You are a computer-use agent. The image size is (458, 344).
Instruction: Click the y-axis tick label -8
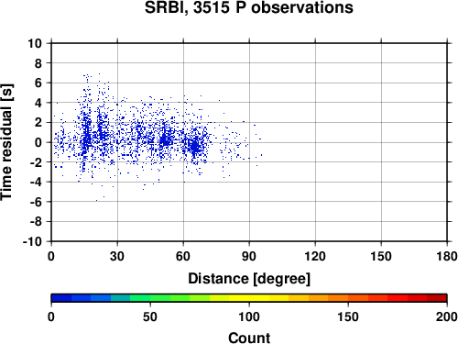pos(36,222)
